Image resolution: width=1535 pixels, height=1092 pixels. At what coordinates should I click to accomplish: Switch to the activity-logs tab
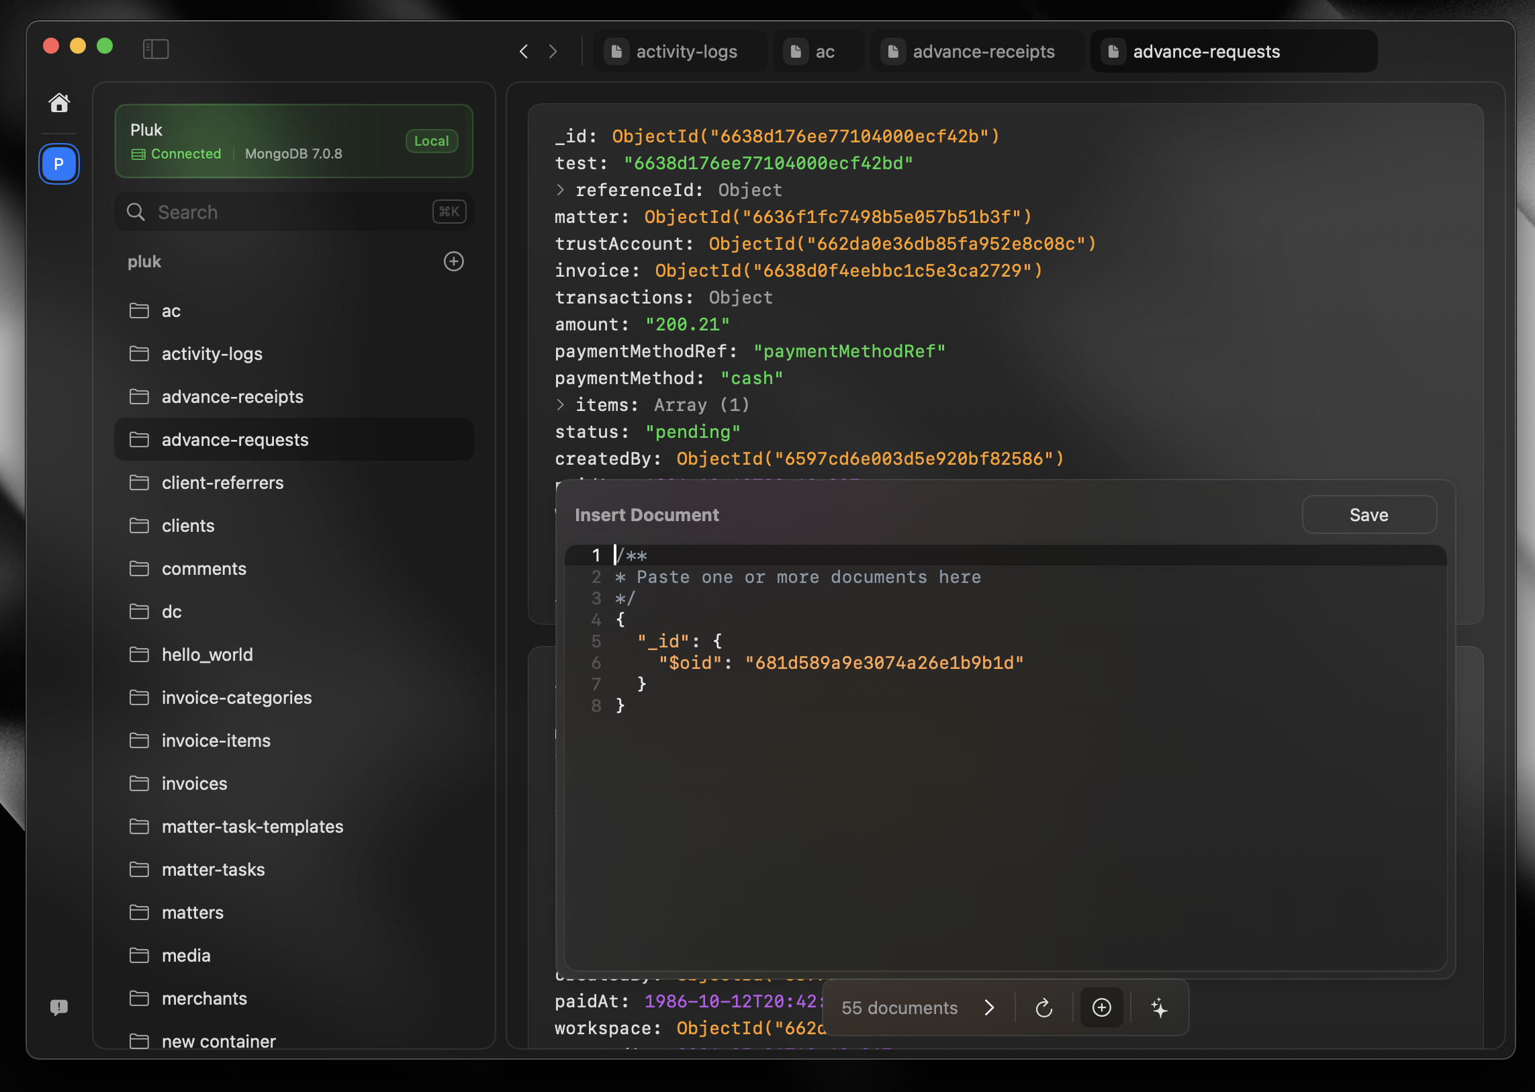click(680, 52)
